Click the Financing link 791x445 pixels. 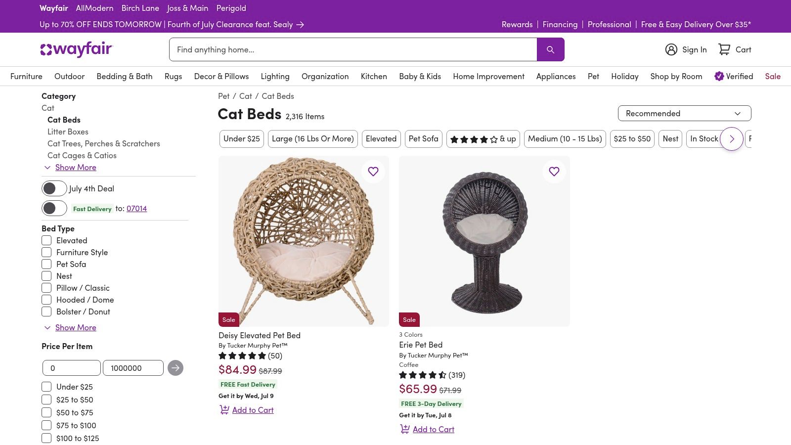560,24
